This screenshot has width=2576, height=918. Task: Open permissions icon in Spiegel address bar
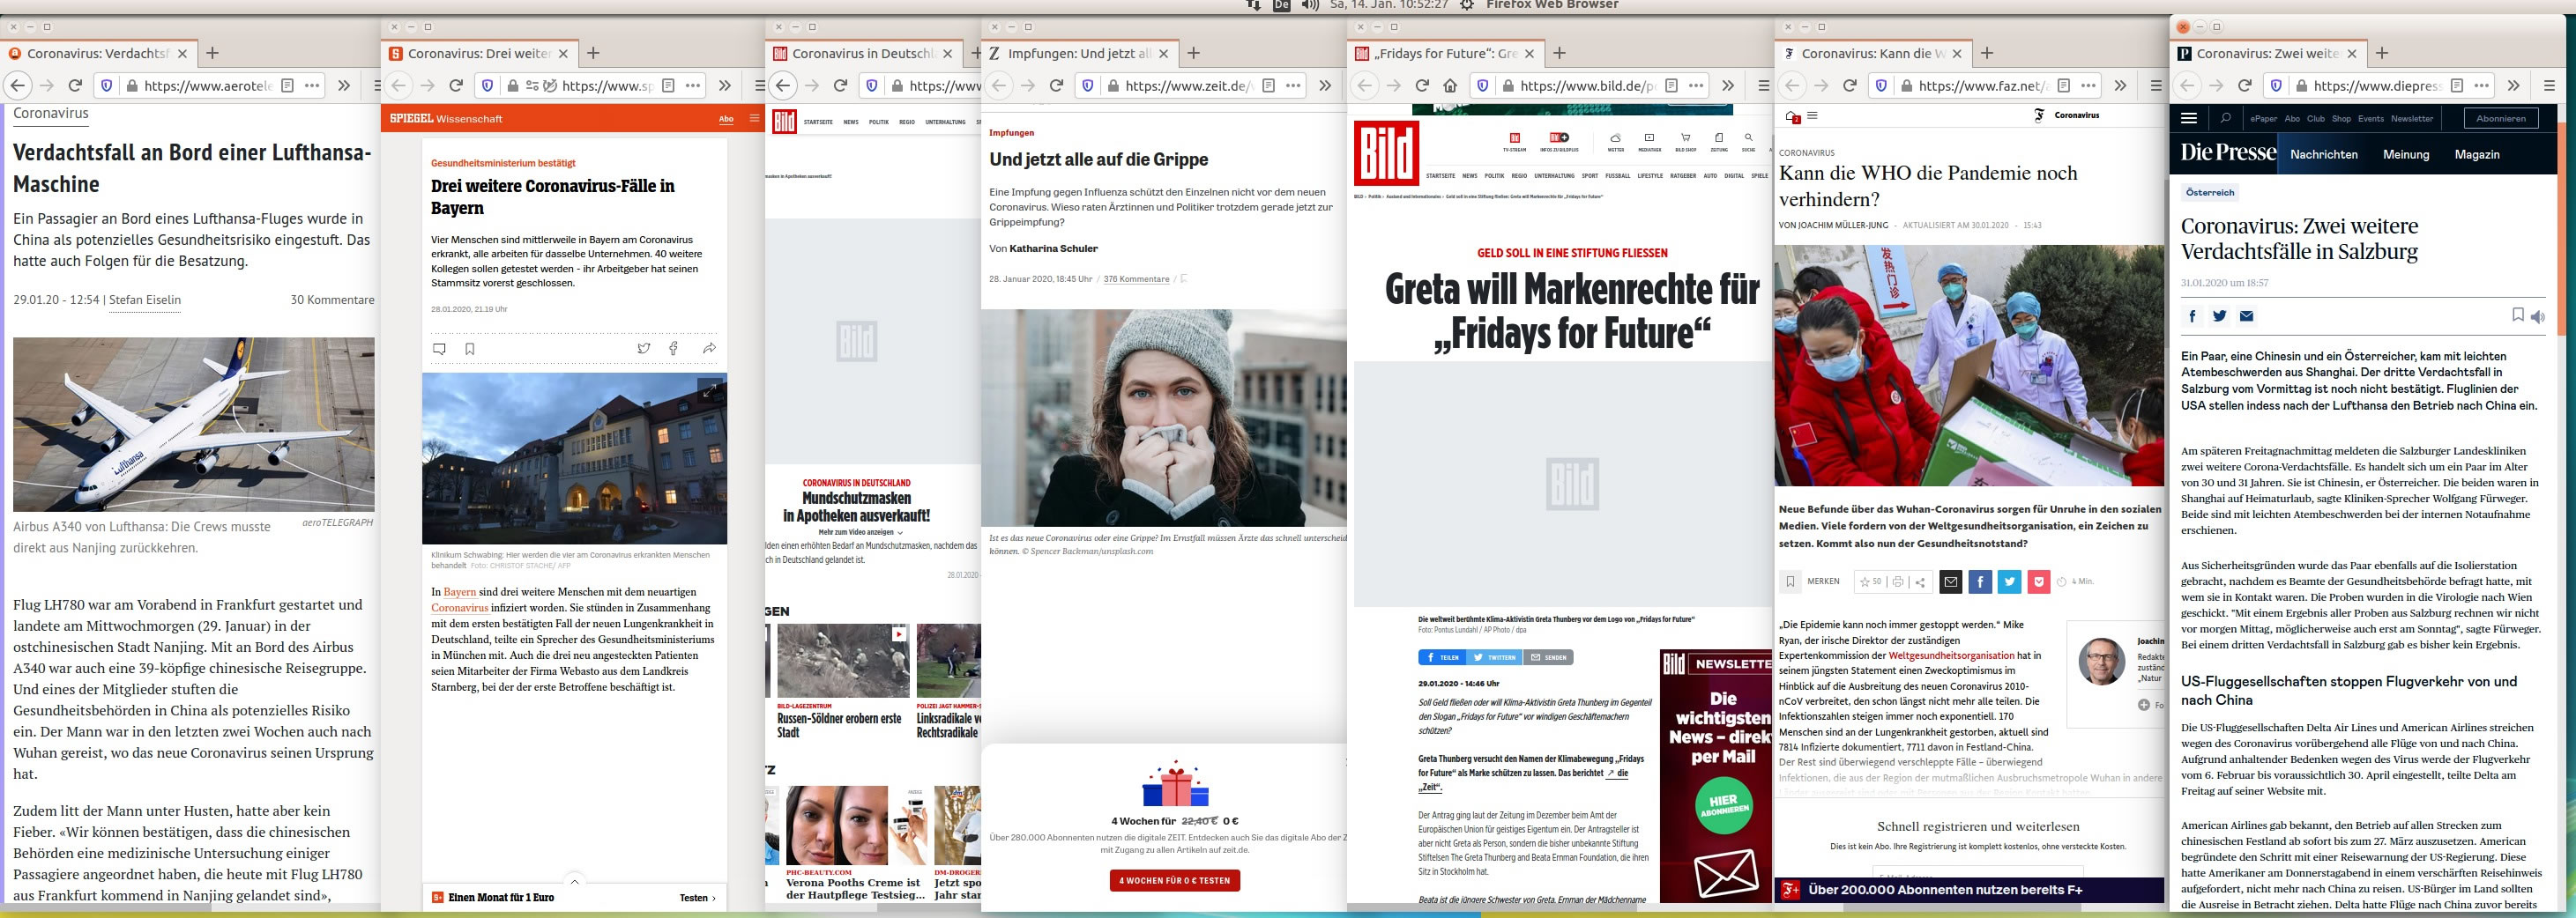[532, 86]
